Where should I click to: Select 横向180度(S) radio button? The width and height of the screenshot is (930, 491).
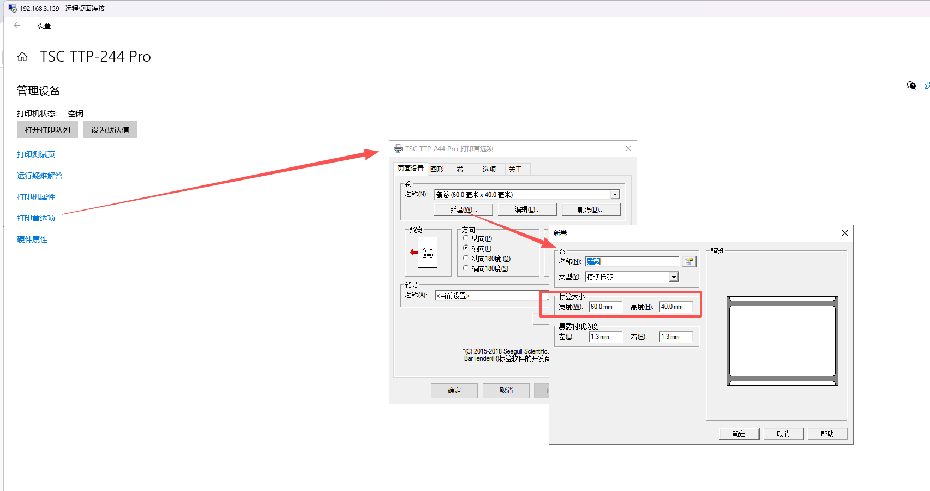coord(466,268)
